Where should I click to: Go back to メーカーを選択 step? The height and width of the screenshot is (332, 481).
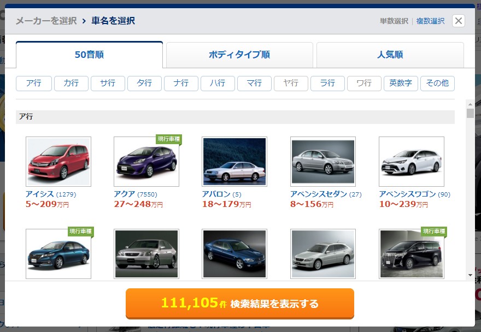click(x=46, y=21)
